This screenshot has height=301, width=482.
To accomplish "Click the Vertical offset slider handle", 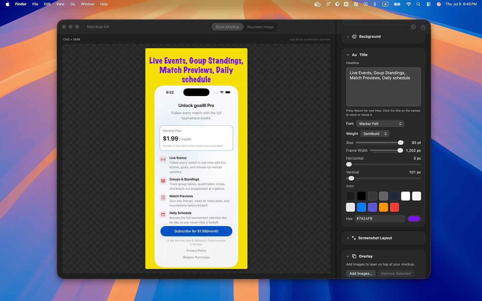I will point(351,178).
